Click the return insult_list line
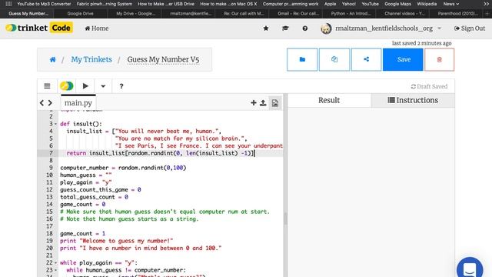492x277 pixels. coord(160,153)
